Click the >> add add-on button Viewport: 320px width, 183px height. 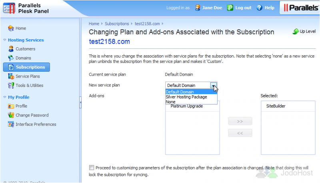coord(240,121)
